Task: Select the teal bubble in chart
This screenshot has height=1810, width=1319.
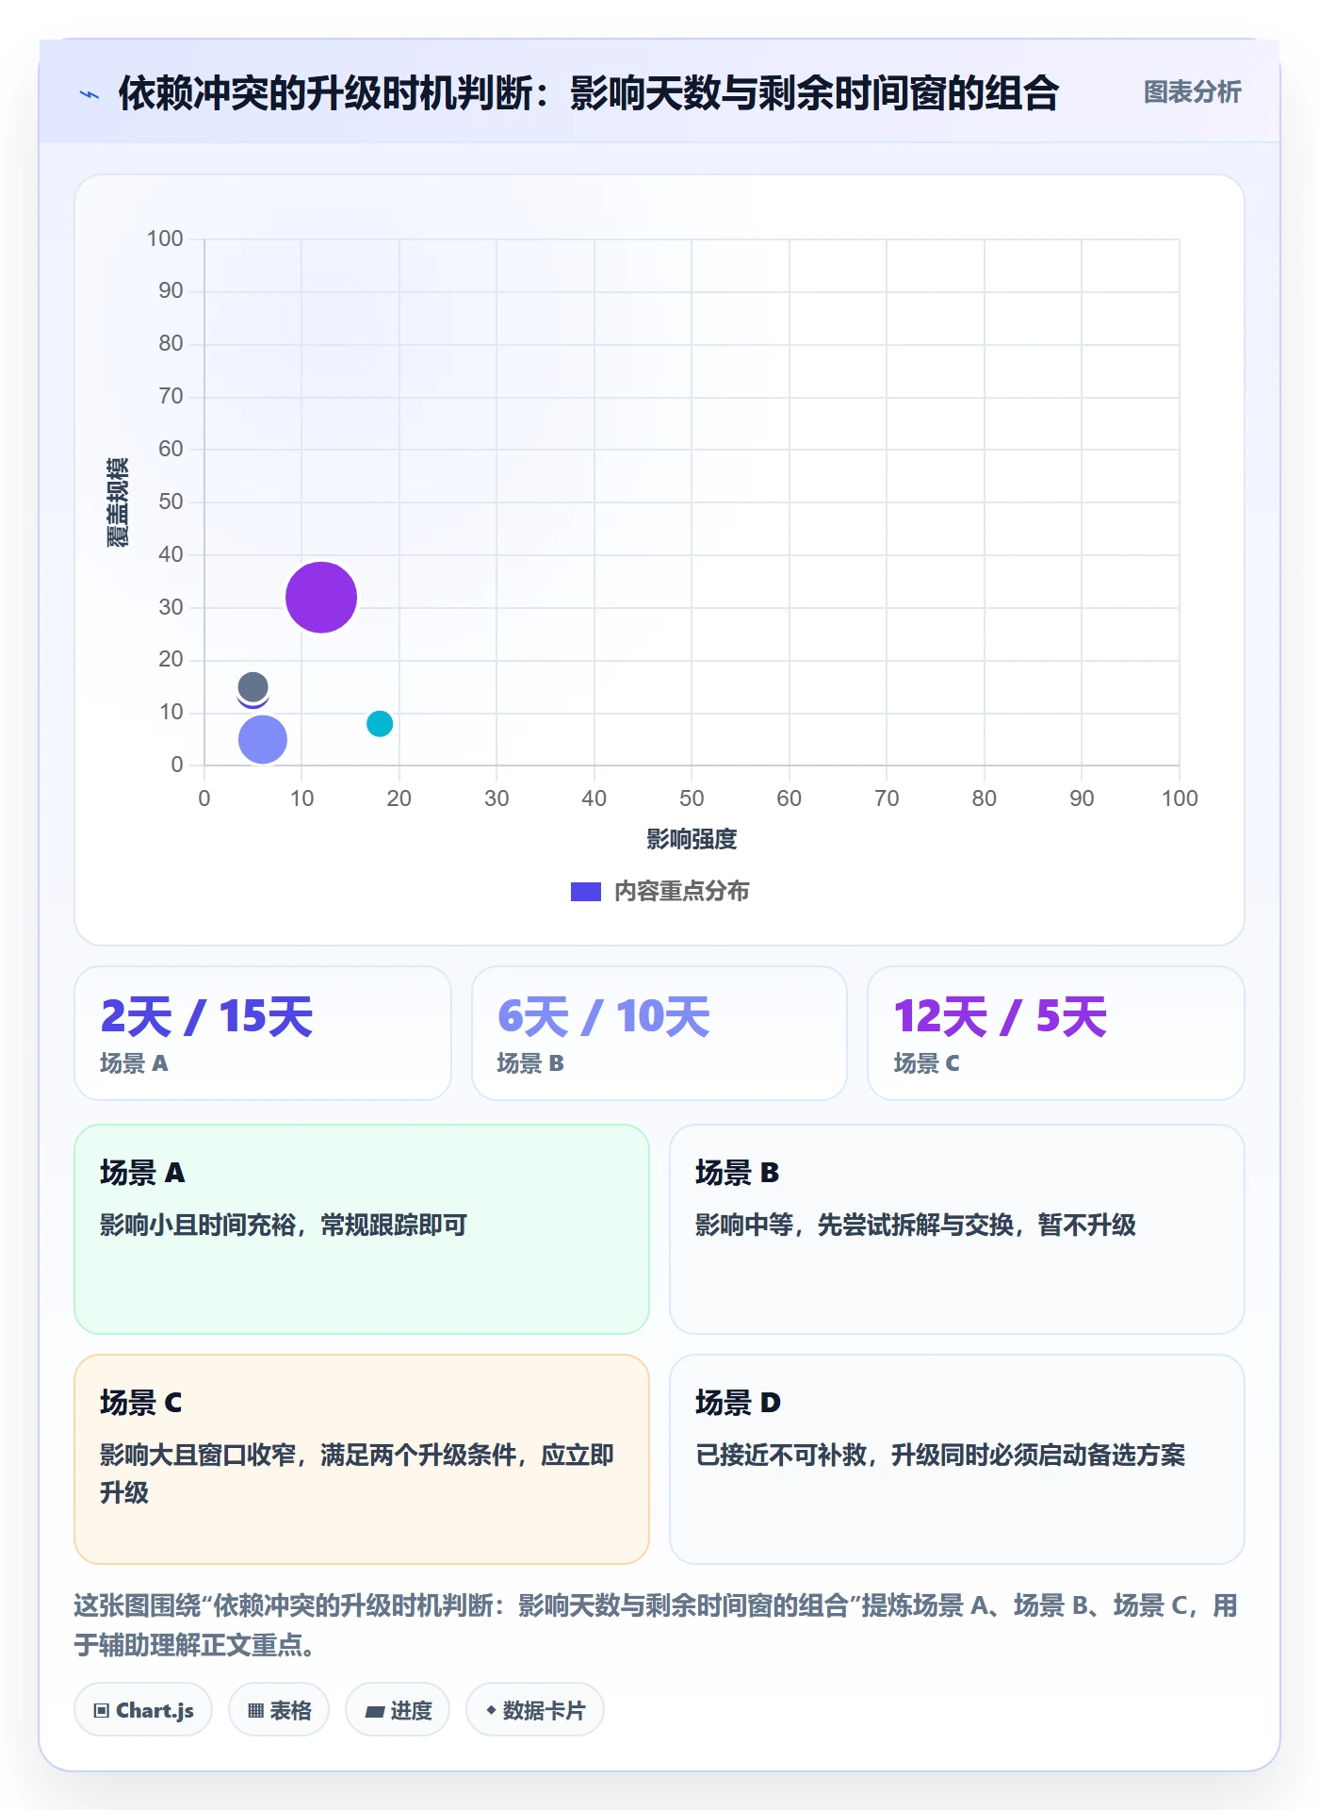Action: (x=380, y=723)
